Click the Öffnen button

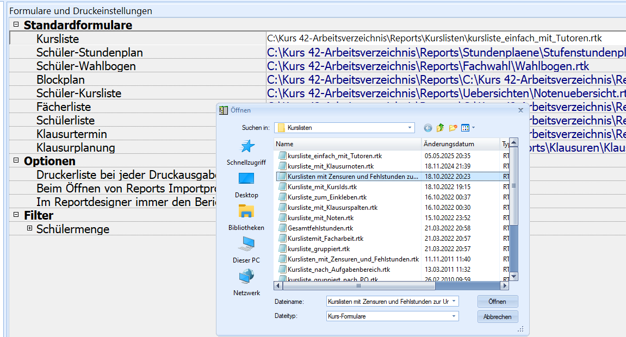[498, 302]
